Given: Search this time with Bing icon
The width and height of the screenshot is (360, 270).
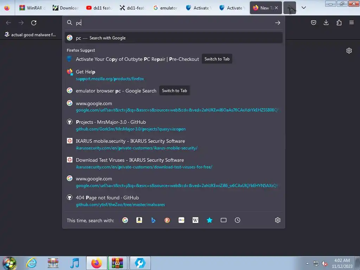Looking at the screenshot, I should click(x=153, y=220).
